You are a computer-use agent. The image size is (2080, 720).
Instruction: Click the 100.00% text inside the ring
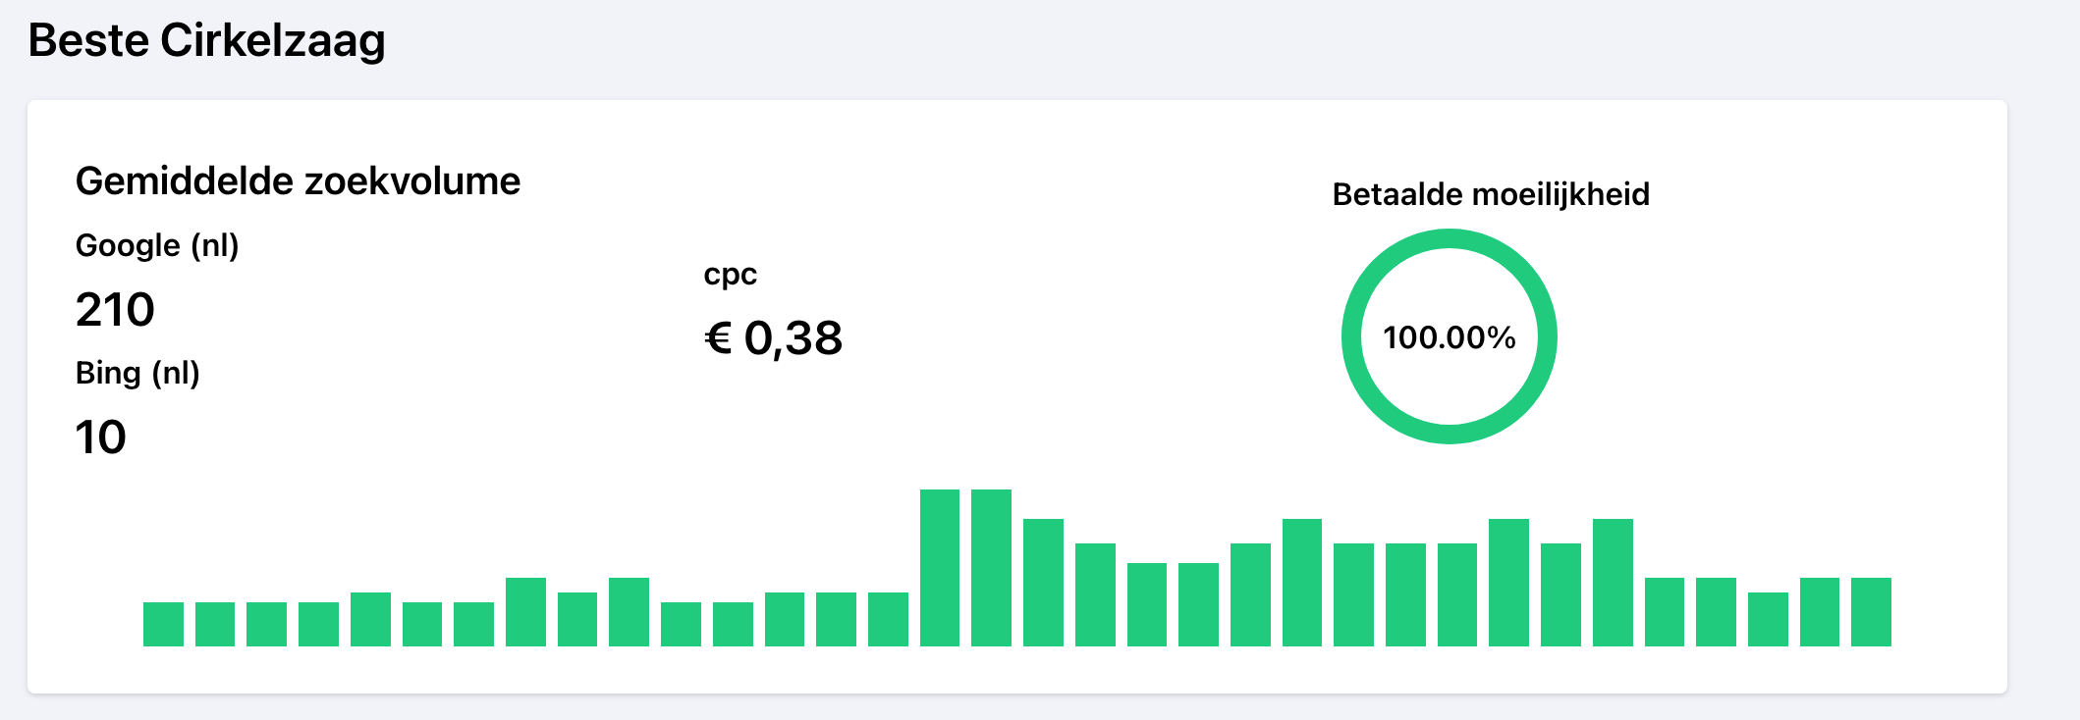click(x=1450, y=337)
